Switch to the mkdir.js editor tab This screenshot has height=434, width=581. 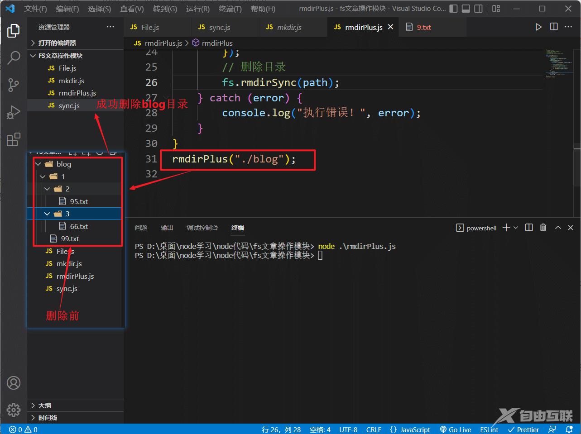pyautogui.click(x=293, y=27)
